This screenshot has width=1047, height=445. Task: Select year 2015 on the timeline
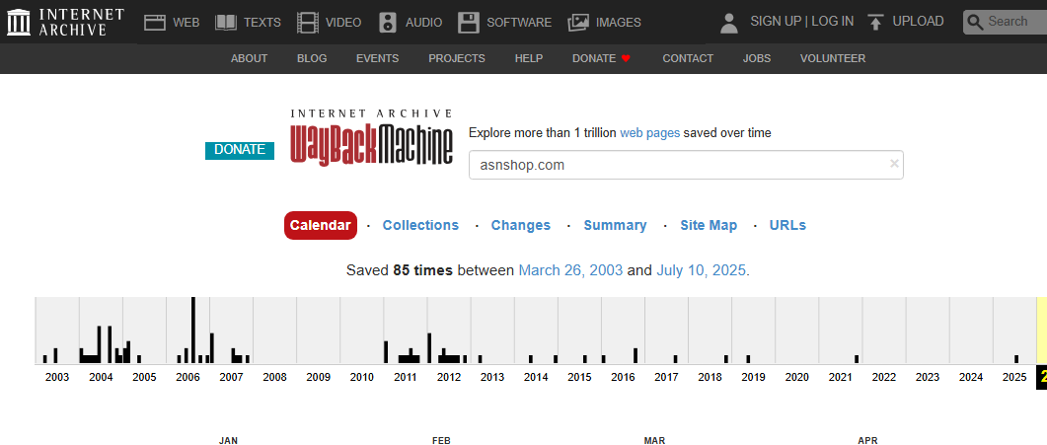[579, 378]
